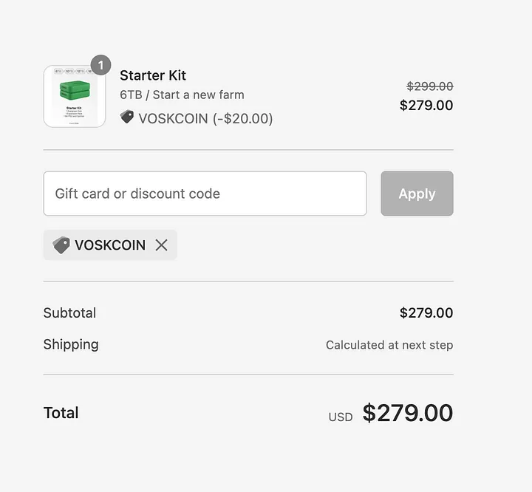Click the quantity badge showing 1

click(x=100, y=65)
